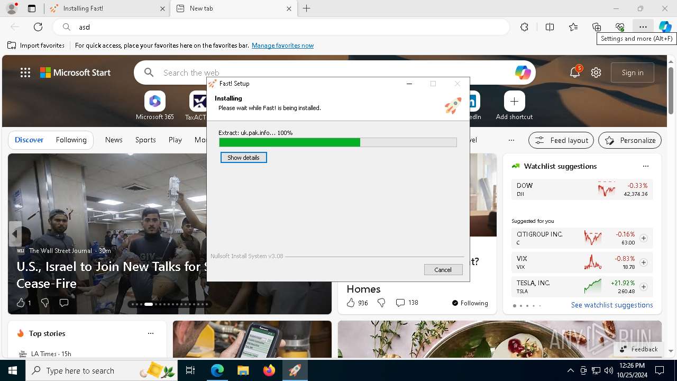Viewport: 677px width, 381px height.
Task: Close the New tab tab
Action: tap(289, 8)
